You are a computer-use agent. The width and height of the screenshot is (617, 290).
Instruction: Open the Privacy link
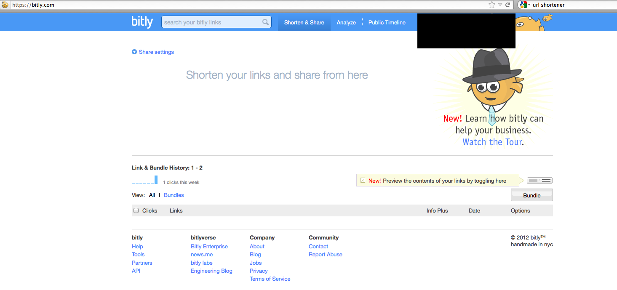pyautogui.click(x=259, y=271)
